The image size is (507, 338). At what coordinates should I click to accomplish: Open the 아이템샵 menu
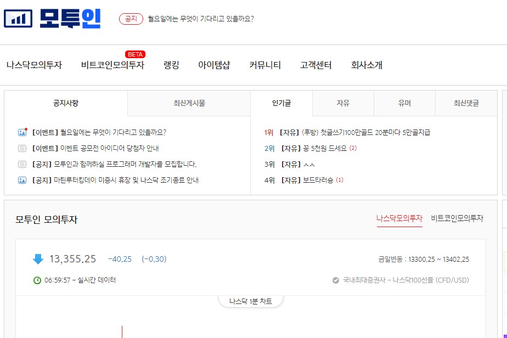pos(214,65)
